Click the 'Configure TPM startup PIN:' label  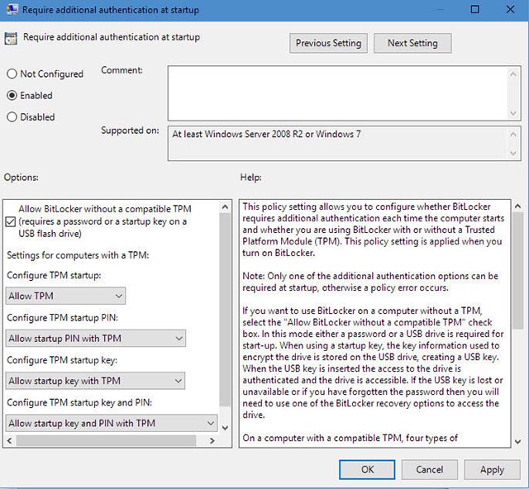(63, 318)
